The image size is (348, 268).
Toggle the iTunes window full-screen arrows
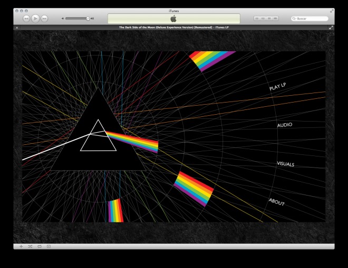(332, 11)
